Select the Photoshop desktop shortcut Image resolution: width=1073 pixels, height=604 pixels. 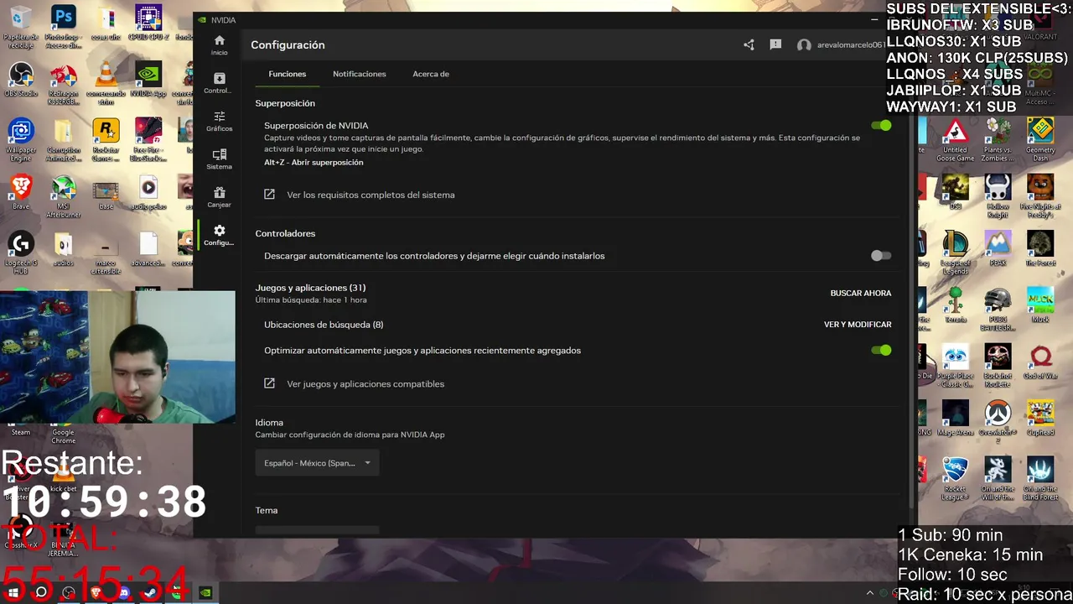pos(63,26)
